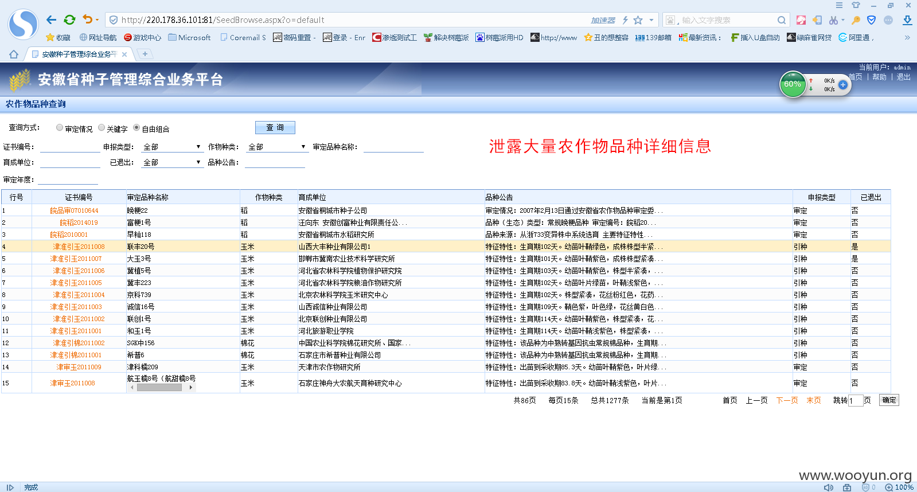Open a new tab with the plus button
The width and height of the screenshot is (917, 492).
(145, 54)
